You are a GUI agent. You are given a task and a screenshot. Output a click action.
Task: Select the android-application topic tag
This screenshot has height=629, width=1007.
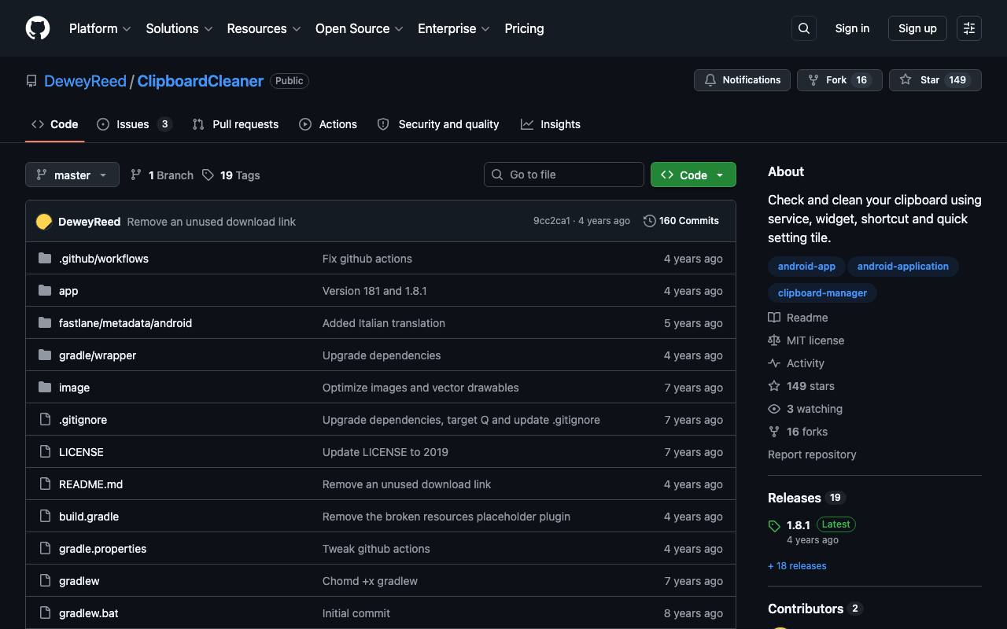pos(903,267)
